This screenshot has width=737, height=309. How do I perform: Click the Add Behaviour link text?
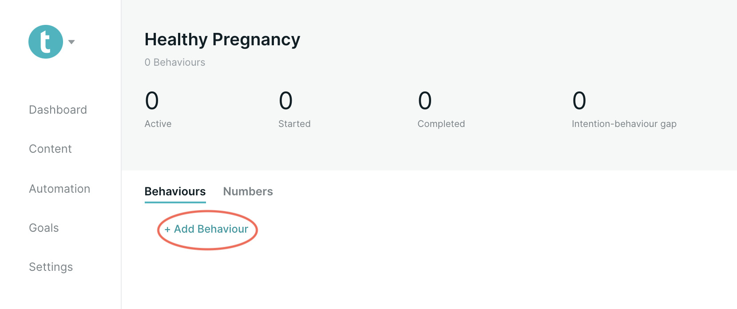[x=211, y=229]
